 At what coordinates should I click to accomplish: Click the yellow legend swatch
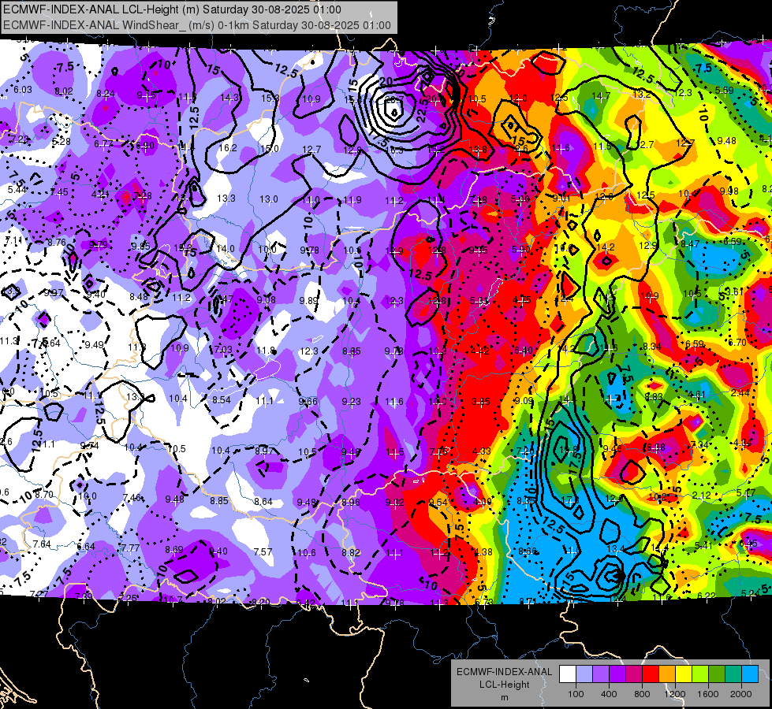coord(684,674)
